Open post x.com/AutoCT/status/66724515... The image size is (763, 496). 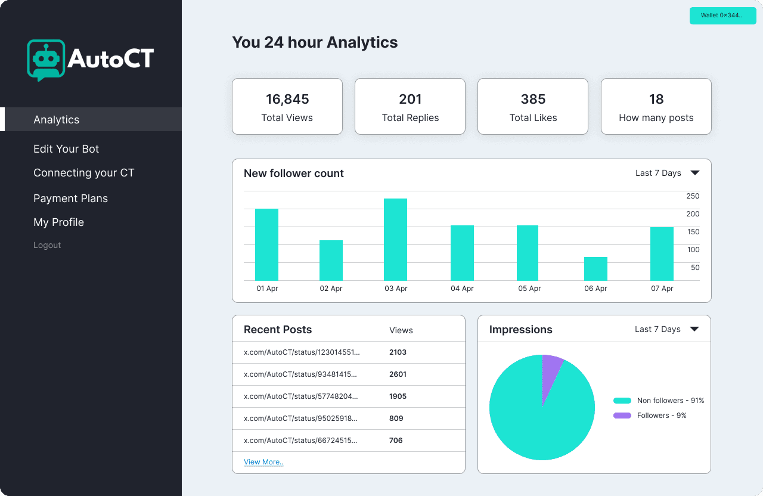(300, 441)
